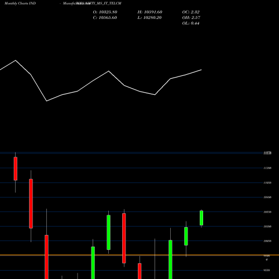Click the highest peak of the white line

(16, 60)
